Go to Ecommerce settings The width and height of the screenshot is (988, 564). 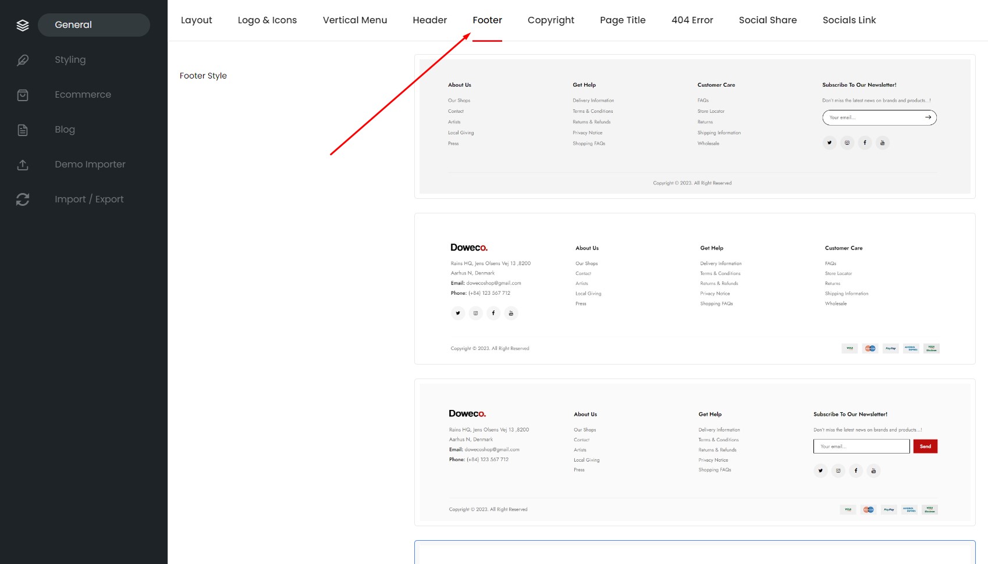tap(83, 95)
